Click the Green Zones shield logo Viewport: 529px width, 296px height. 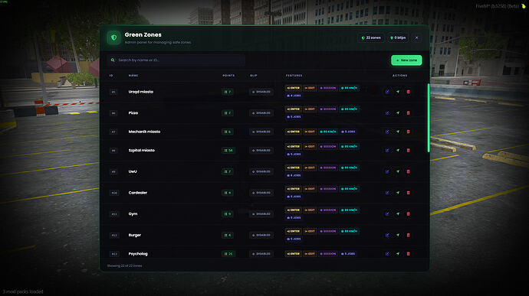click(113, 37)
